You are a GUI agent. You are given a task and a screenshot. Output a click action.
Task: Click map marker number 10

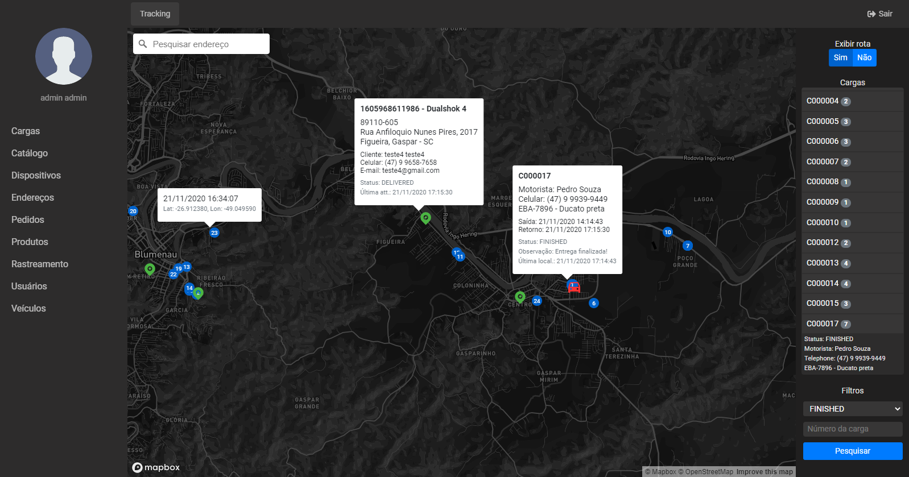[x=668, y=232]
